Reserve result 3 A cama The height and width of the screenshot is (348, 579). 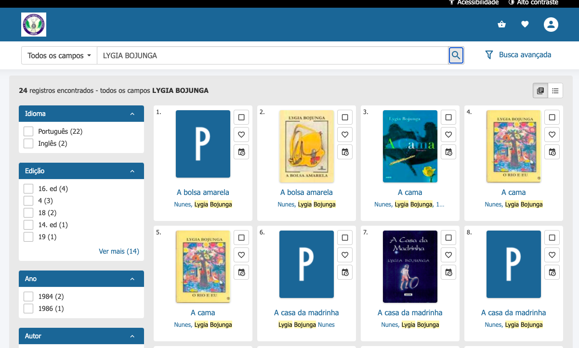(x=448, y=152)
